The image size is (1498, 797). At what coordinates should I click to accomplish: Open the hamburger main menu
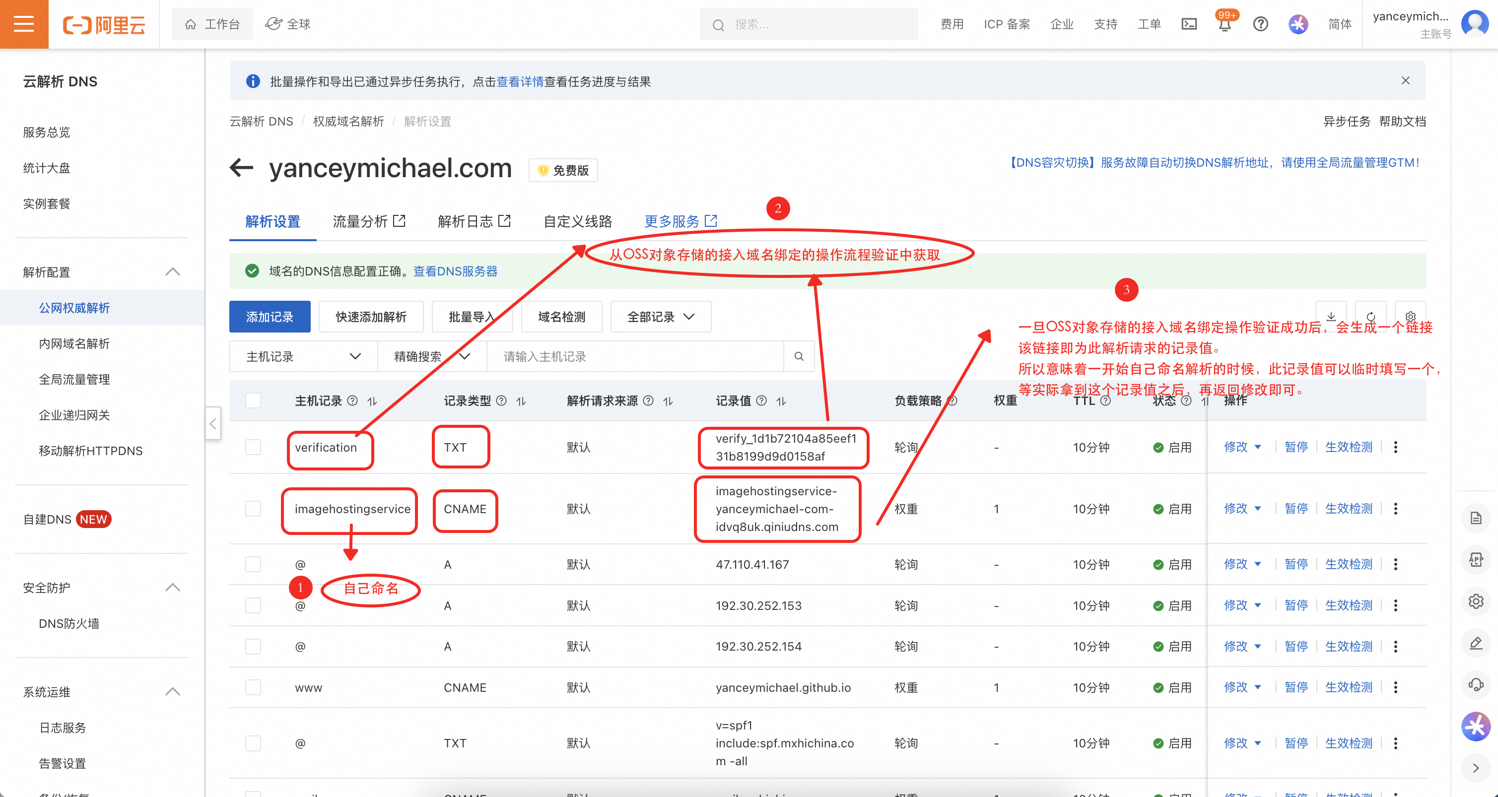(24, 24)
